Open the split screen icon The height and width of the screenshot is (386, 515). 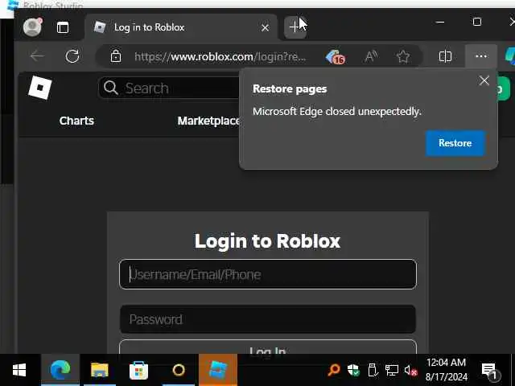[x=445, y=56]
